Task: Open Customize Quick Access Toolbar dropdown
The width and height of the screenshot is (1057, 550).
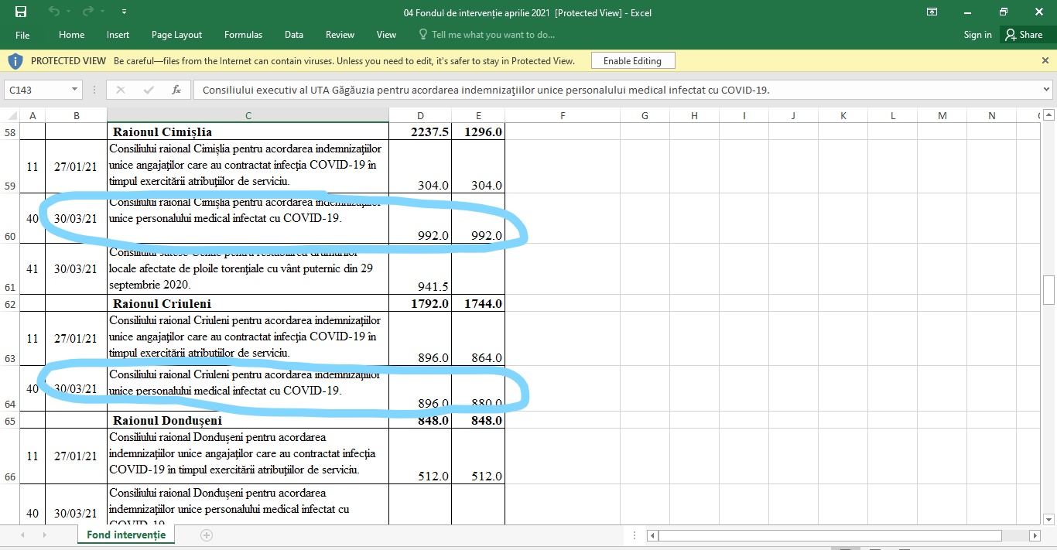Action: [x=125, y=12]
